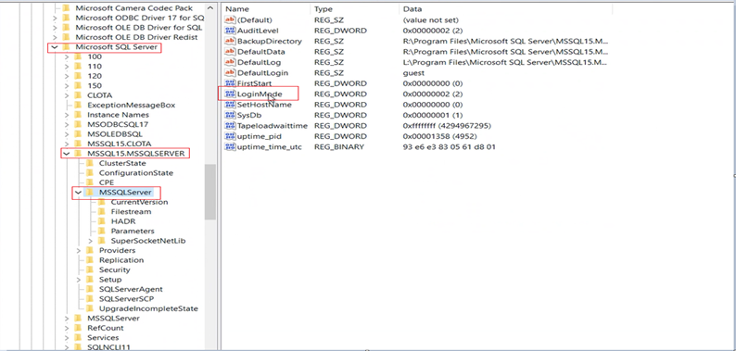
Task: Click the folder icon of ClusterState
Action: click(90, 163)
